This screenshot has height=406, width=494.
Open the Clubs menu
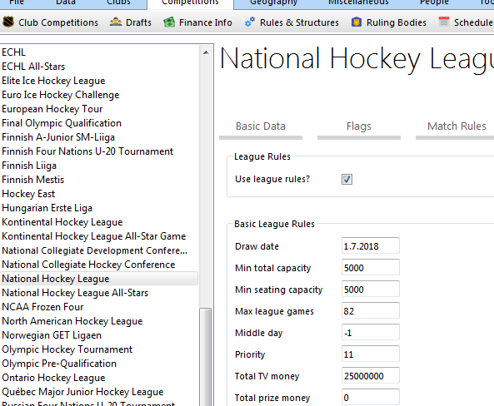click(118, 2)
